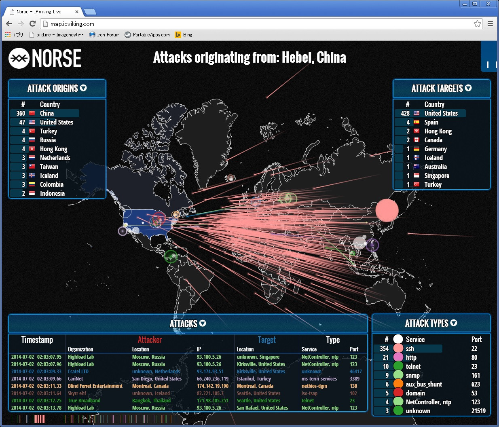Select Australia flag in Attack Targets
Viewport: 499px width, 427px height.
pos(417,167)
